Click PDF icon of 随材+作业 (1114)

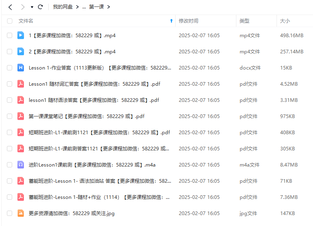point(21,197)
